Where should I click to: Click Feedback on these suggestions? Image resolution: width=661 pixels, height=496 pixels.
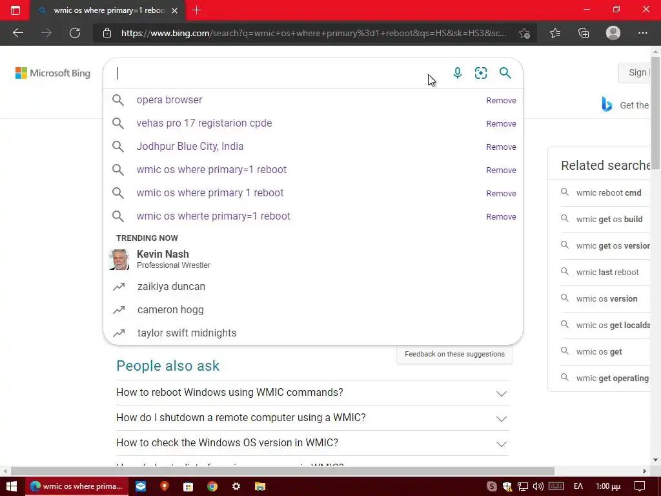coord(454,354)
